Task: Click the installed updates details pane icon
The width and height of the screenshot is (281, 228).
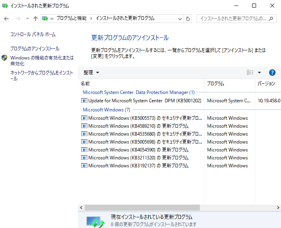Action: pos(95,222)
